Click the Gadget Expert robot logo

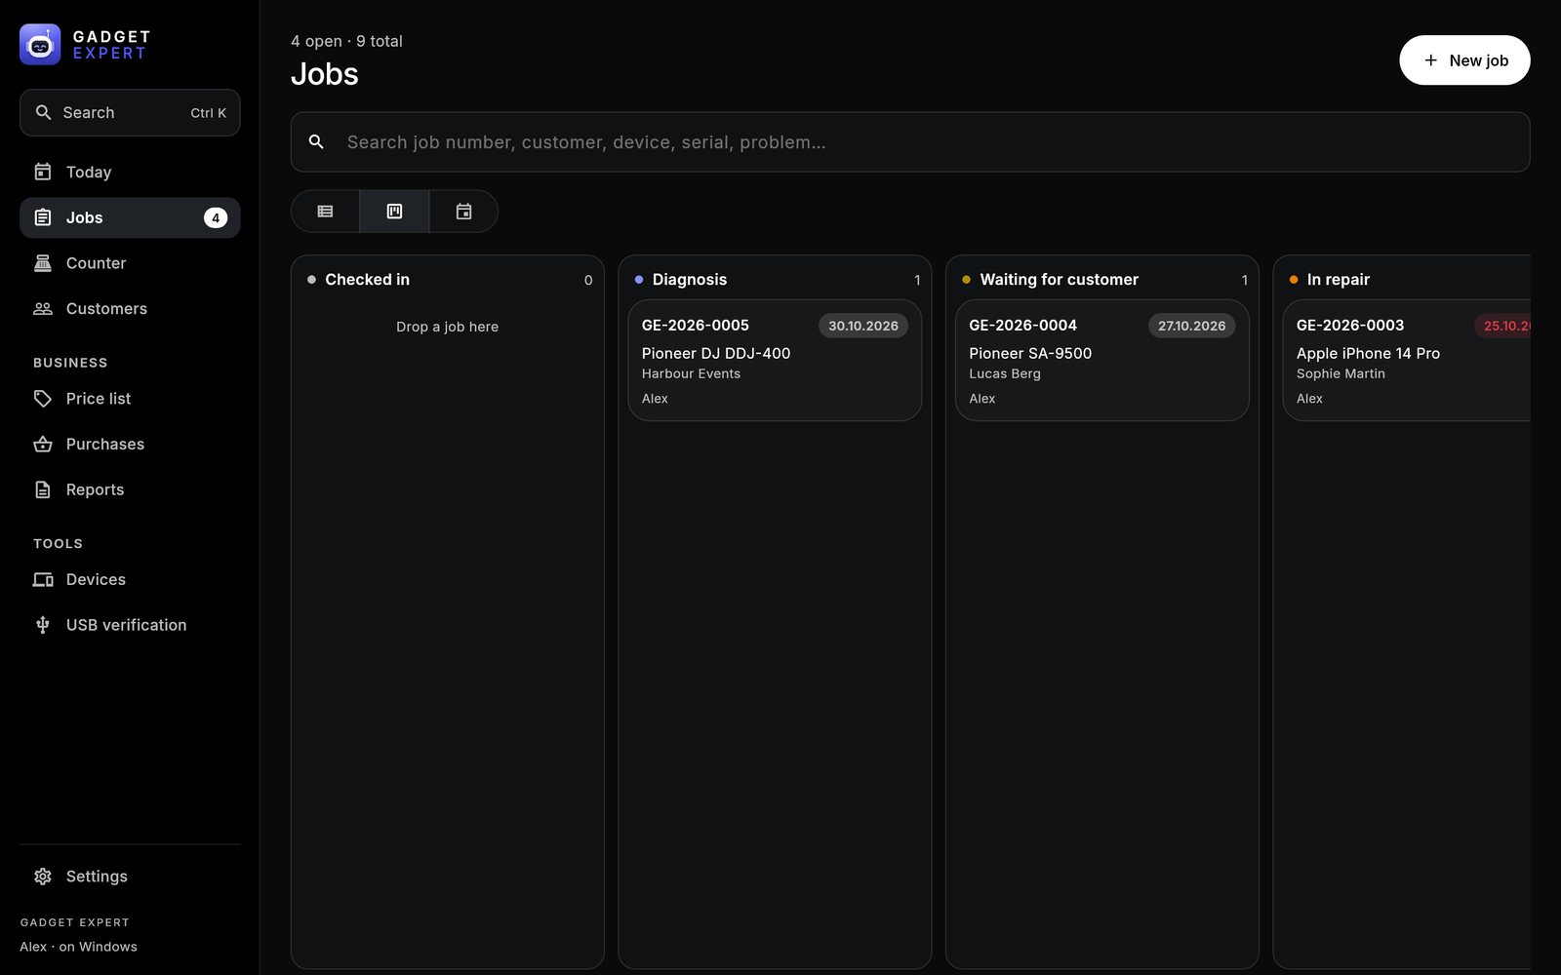point(40,44)
